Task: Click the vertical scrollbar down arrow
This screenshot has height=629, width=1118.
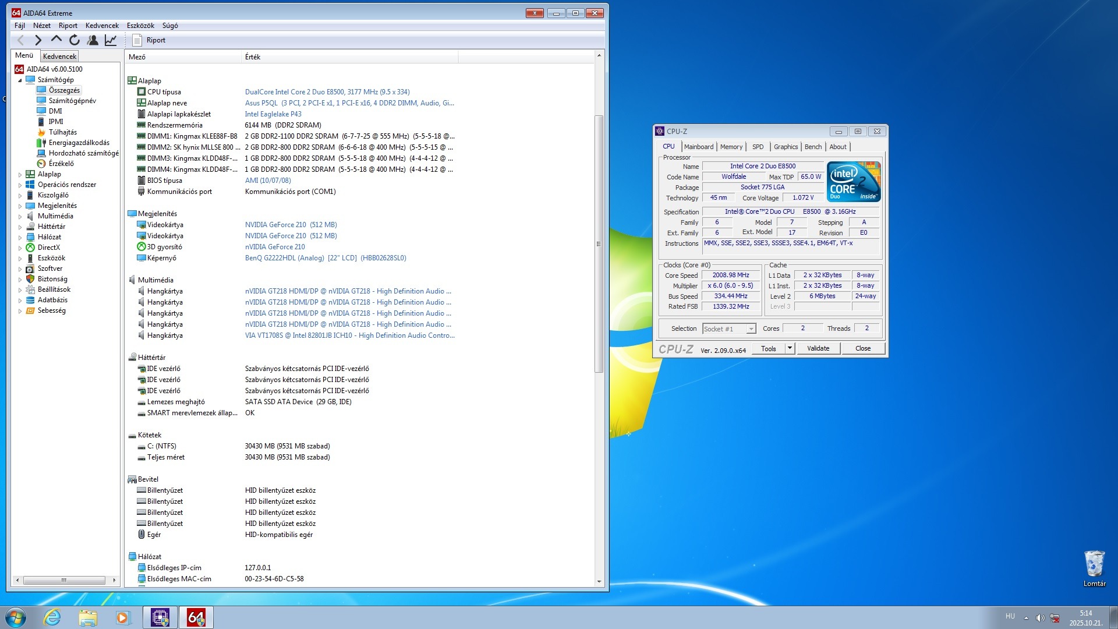Action: tap(599, 581)
